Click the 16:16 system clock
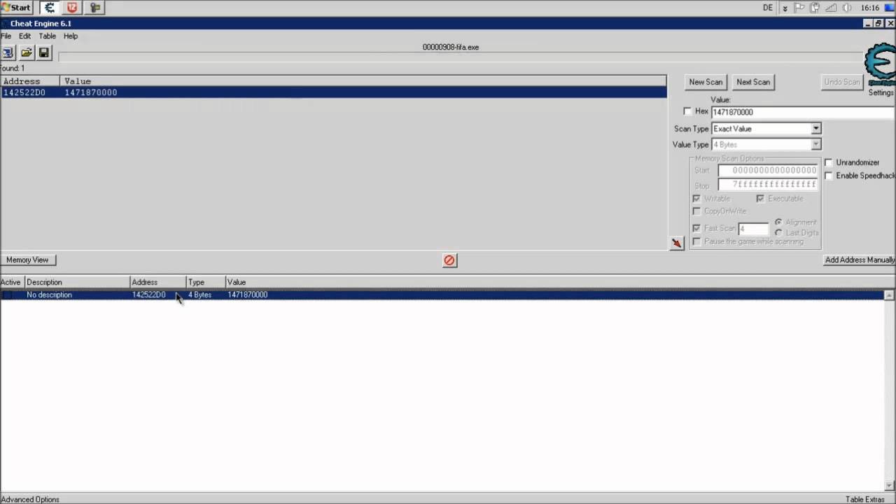The width and height of the screenshot is (896, 504). (x=870, y=8)
